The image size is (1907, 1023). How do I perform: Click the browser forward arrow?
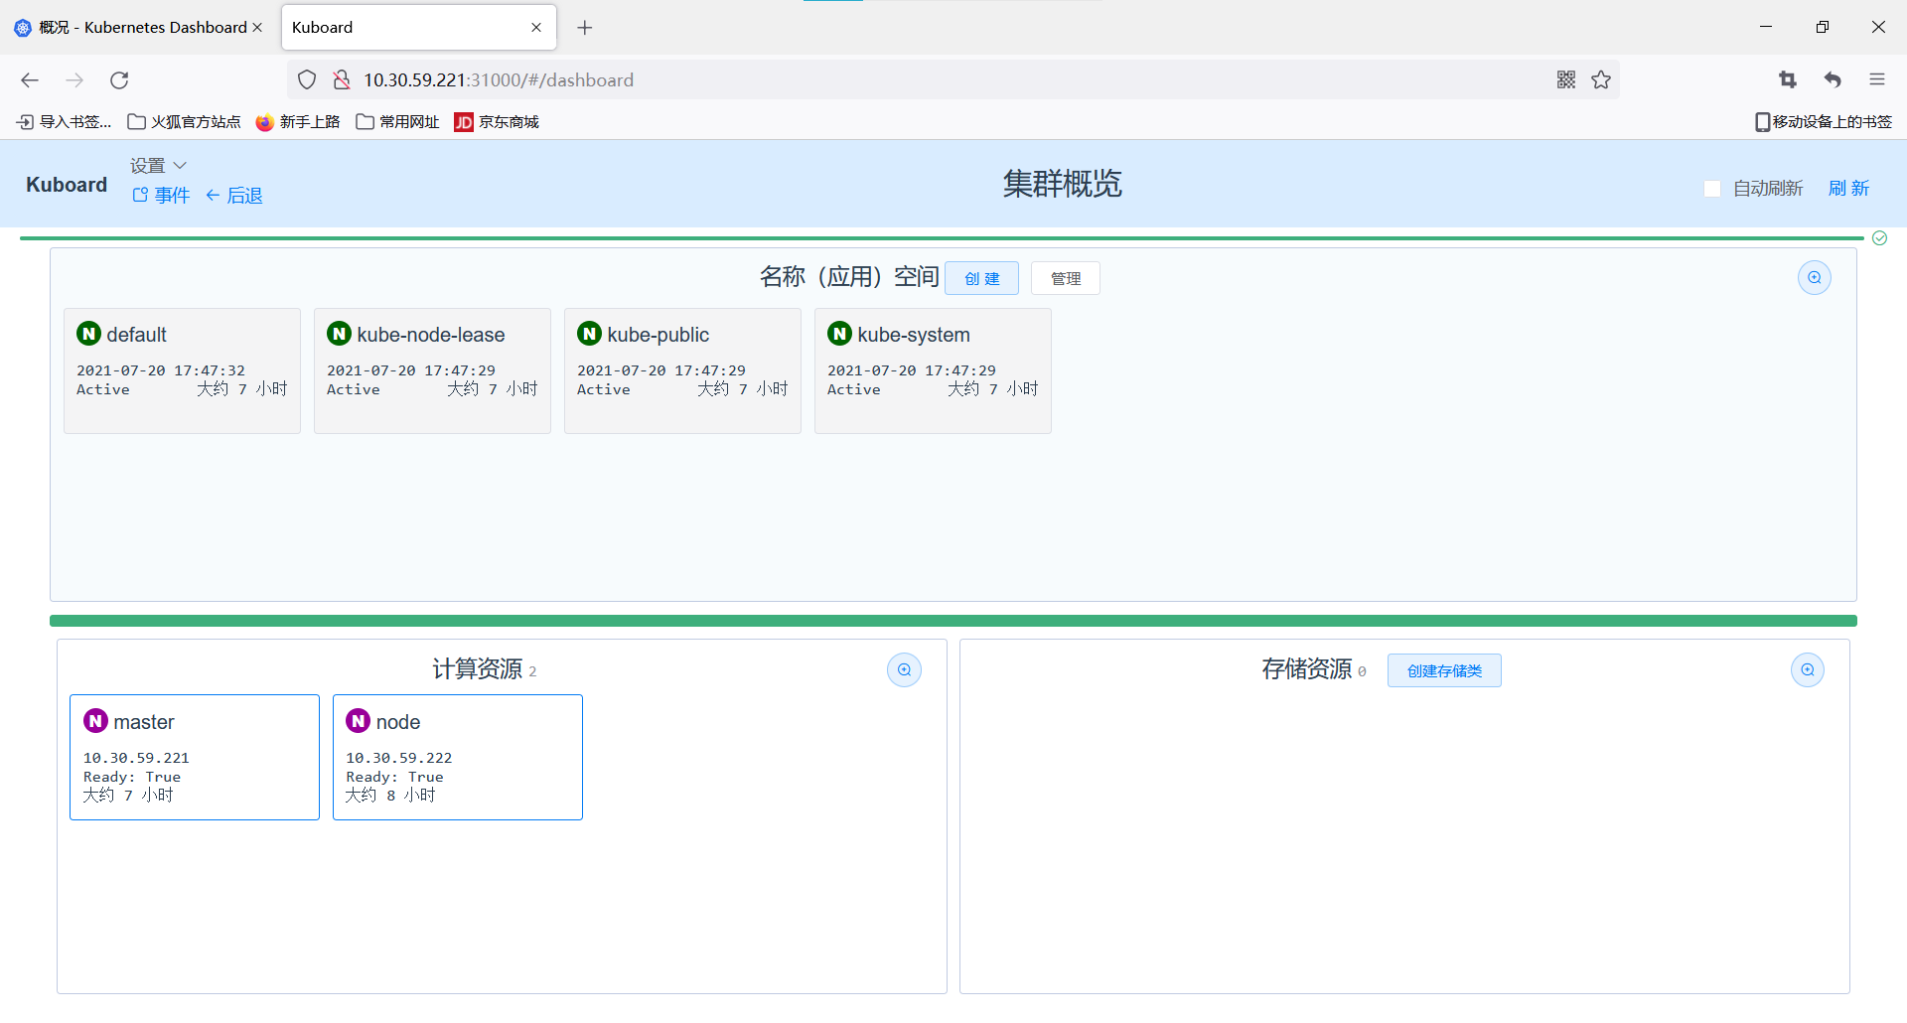[x=74, y=80]
